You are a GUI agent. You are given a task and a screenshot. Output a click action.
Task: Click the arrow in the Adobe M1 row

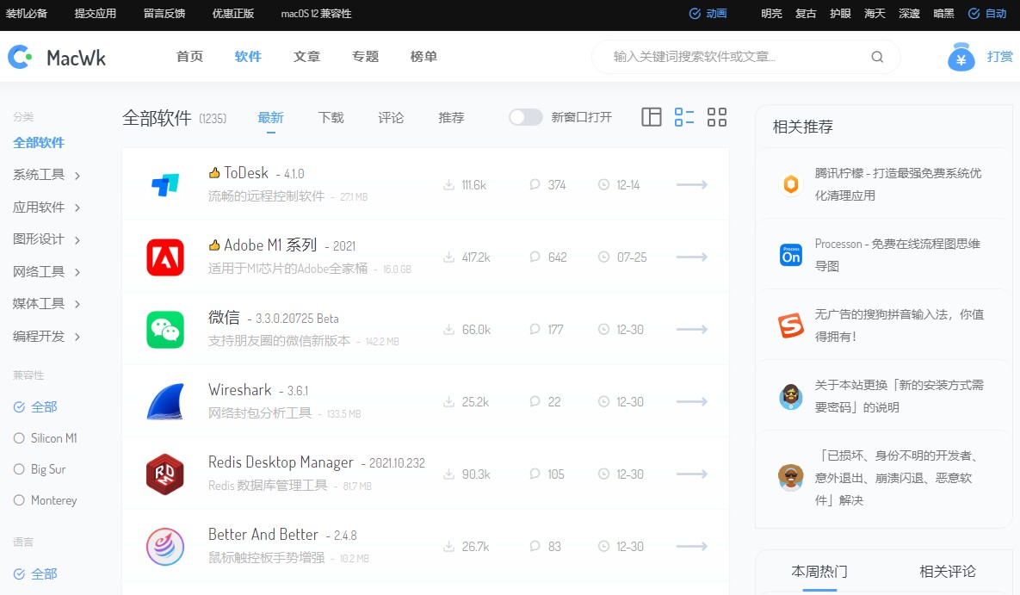click(691, 257)
